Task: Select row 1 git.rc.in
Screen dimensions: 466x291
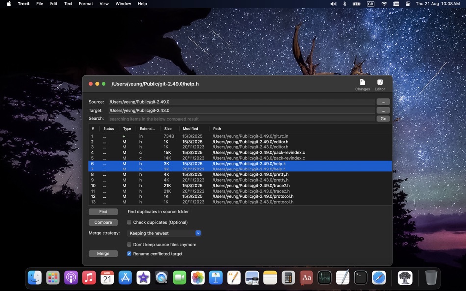Action: tap(240, 136)
